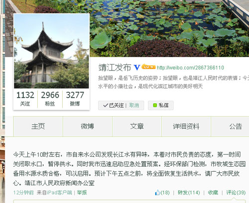The image size is (249, 203).
Task: Click the checkmark in 已关注 button
Action: (106, 105)
